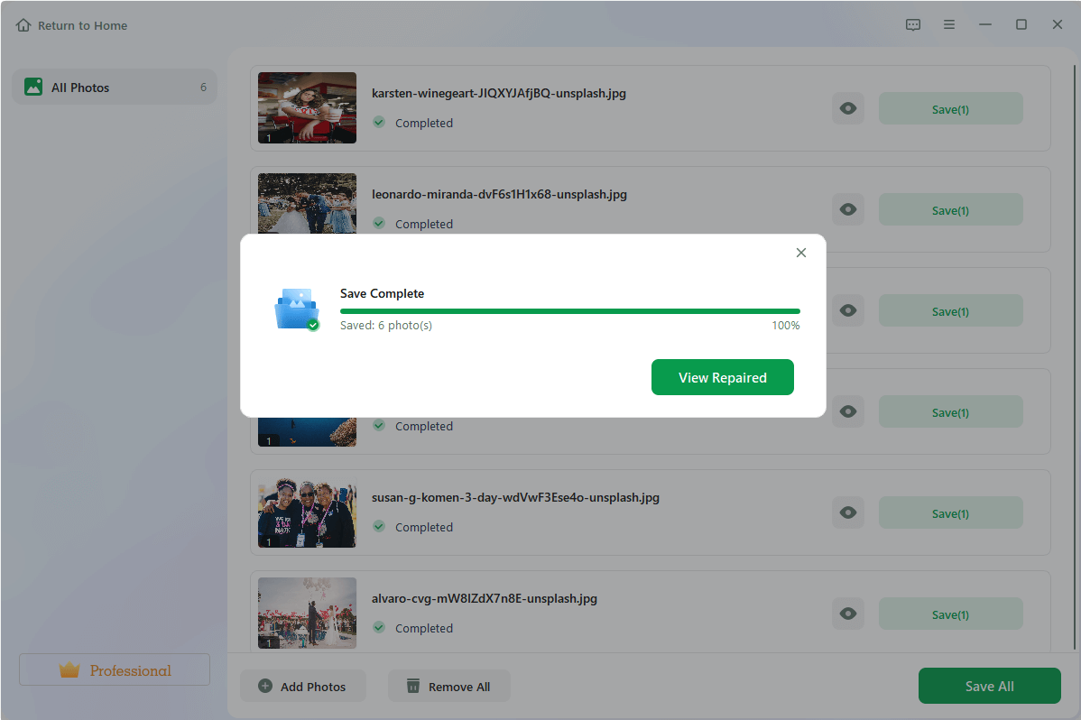Click the Save All button

tap(989, 686)
